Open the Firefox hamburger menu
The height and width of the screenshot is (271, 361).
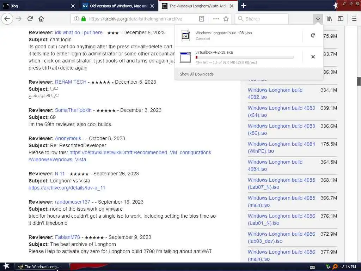coord(354,19)
